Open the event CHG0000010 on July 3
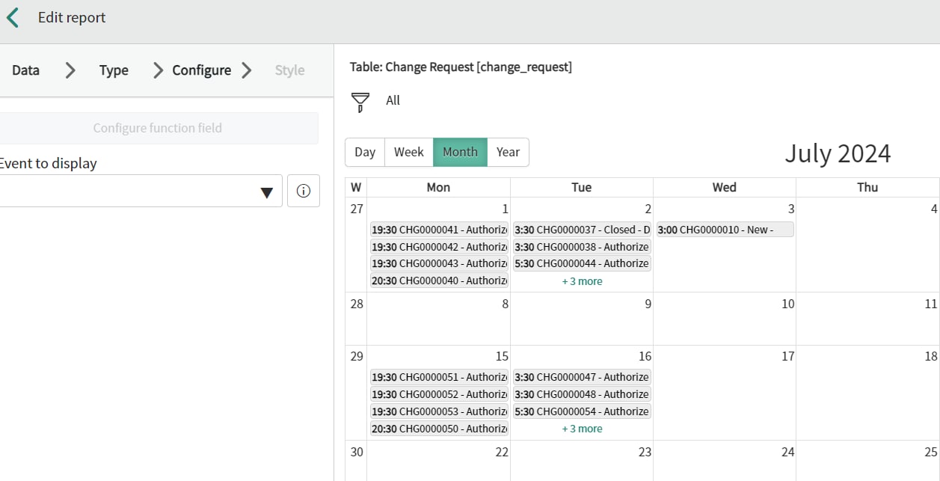The width and height of the screenshot is (940, 481). [724, 229]
